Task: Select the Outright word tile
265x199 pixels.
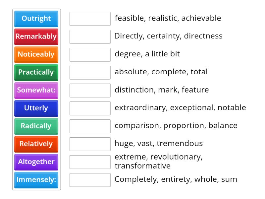Action: point(36,19)
